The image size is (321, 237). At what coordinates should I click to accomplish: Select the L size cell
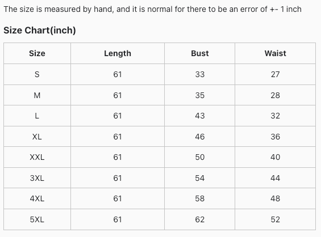click(37, 116)
